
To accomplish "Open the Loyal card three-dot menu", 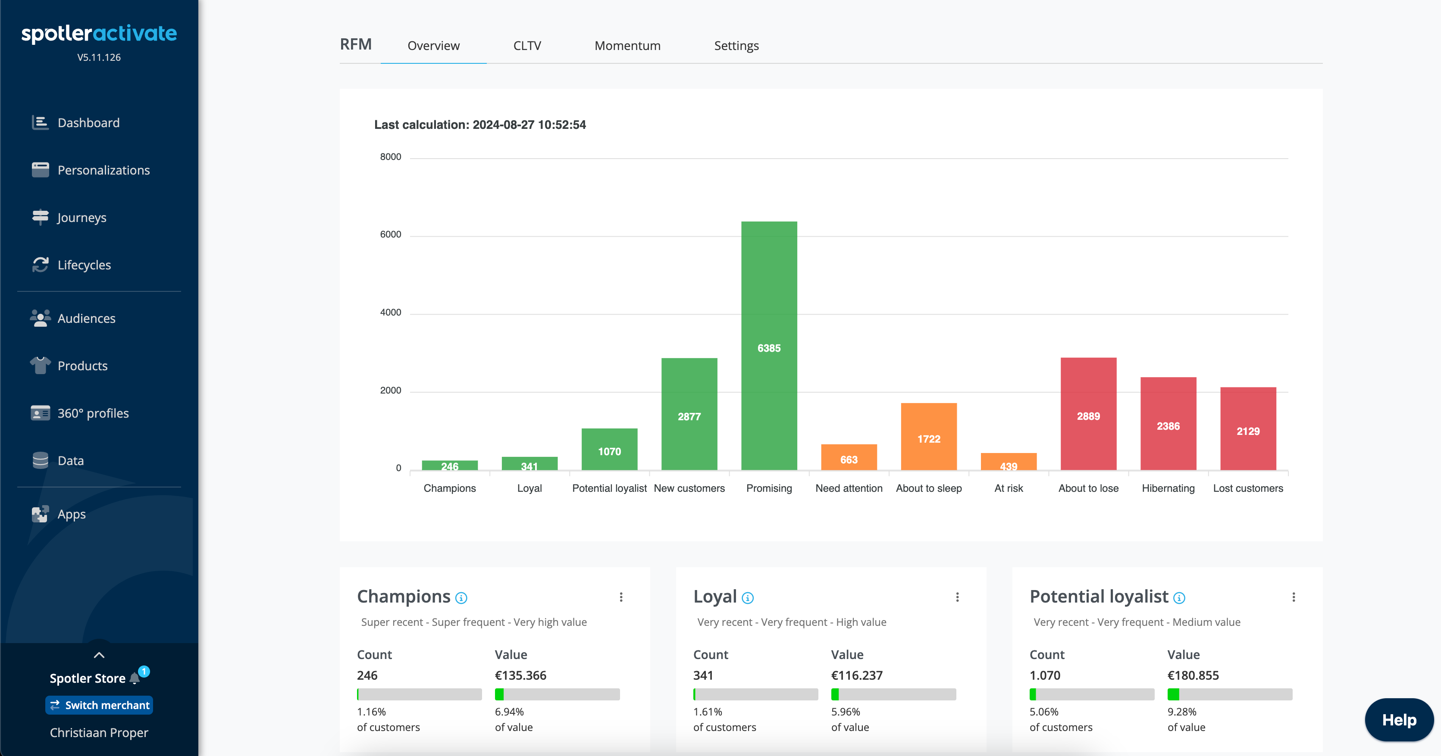I will point(957,597).
